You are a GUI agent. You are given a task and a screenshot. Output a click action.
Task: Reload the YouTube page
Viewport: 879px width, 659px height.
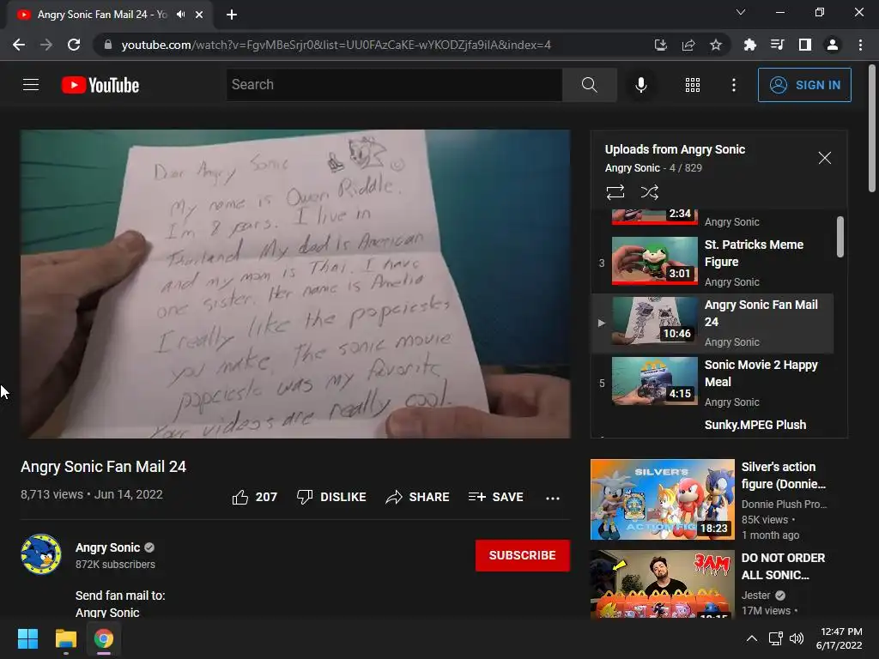74,45
